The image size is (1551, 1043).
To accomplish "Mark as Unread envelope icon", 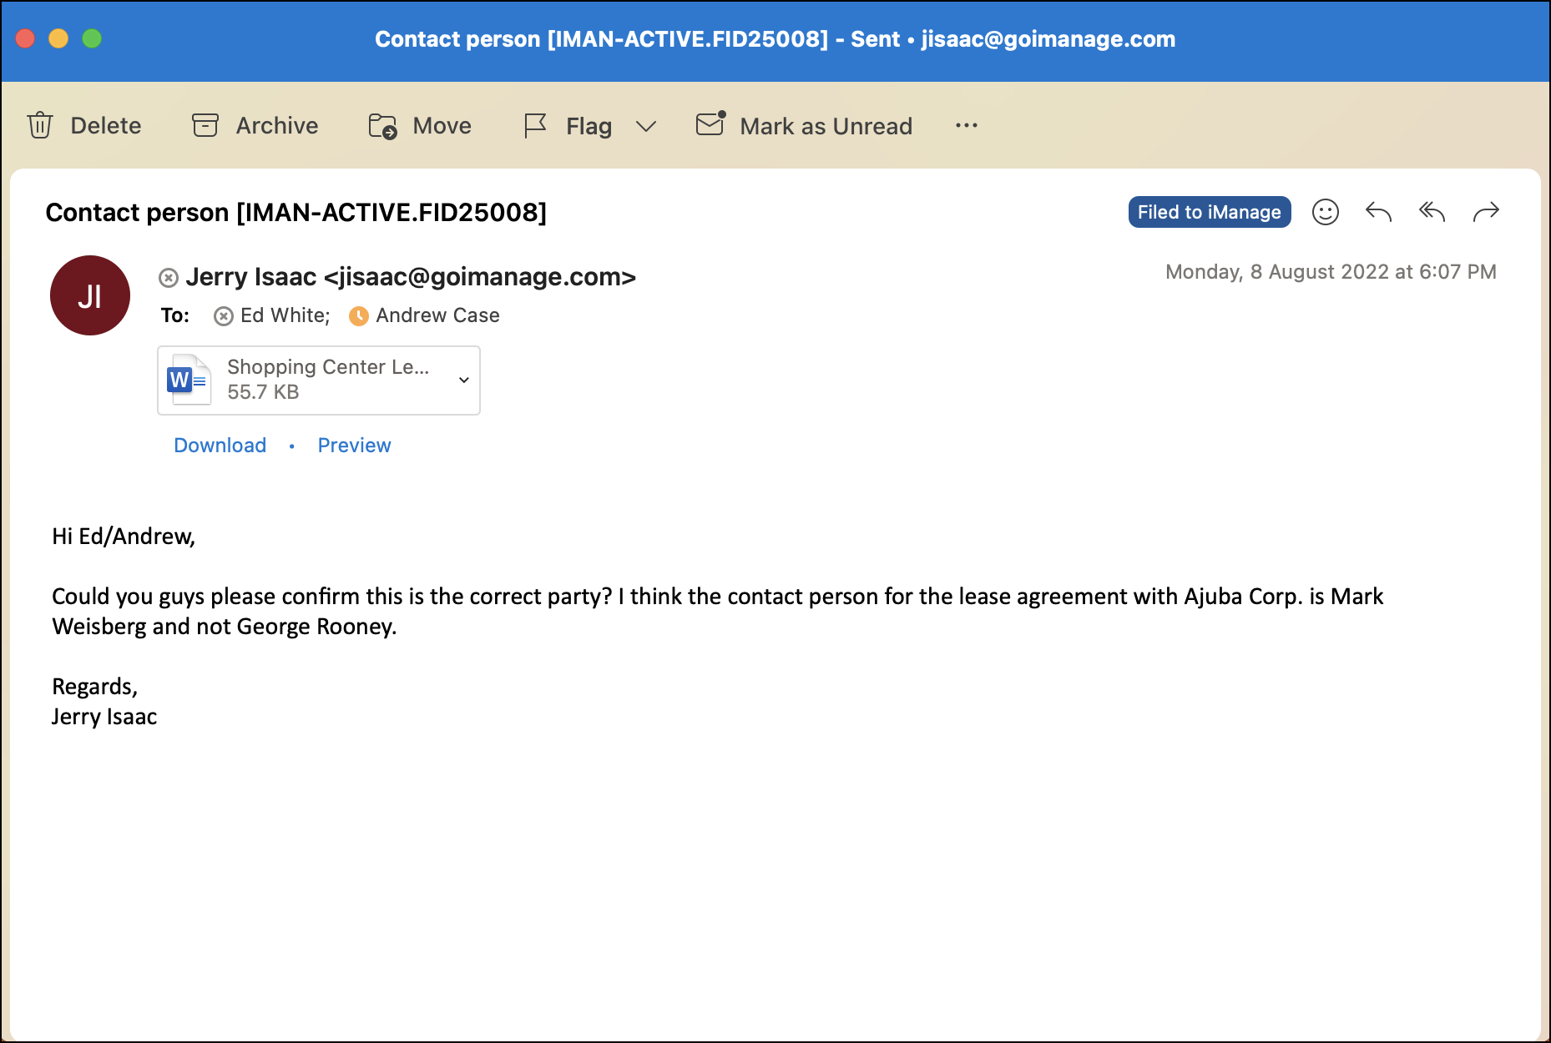I will [x=710, y=124].
